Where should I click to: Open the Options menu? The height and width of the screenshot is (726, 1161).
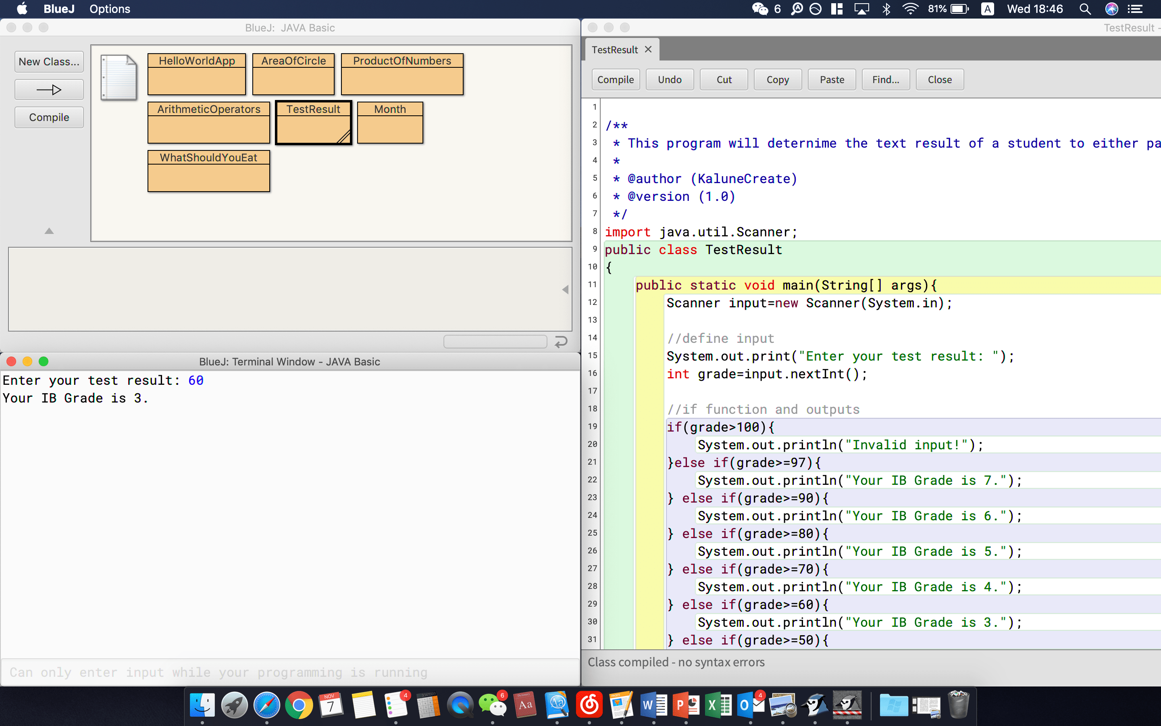109,8
